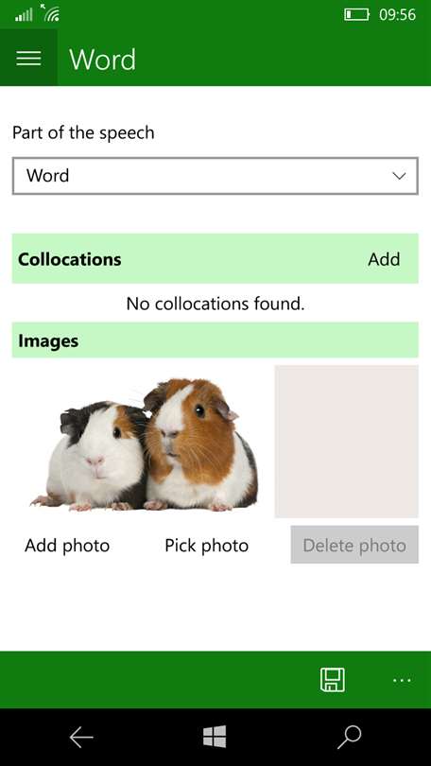Open the more options ellipsis menu
This screenshot has height=766, width=431.
coord(402,680)
